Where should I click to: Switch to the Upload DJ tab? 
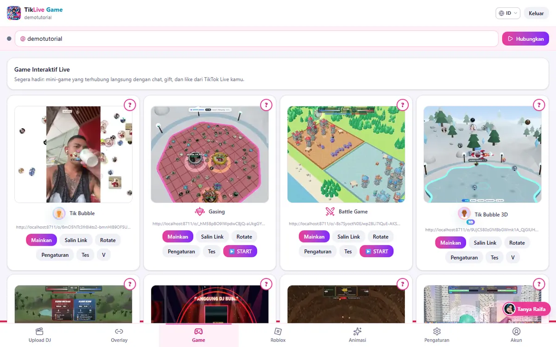(x=39, y=335)
